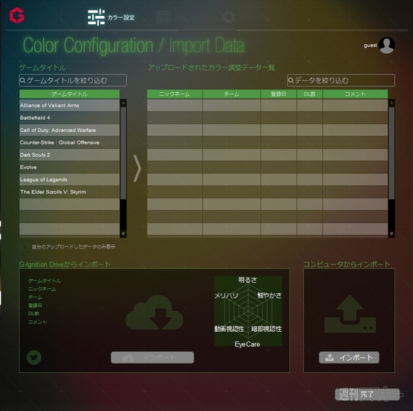
Task: Sort by ニックネーム column header
Action: [175, 94]
